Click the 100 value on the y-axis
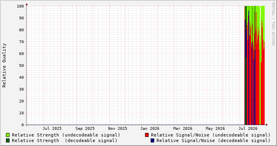The height and width of the screenshot is (146, 277). [20, 6]
